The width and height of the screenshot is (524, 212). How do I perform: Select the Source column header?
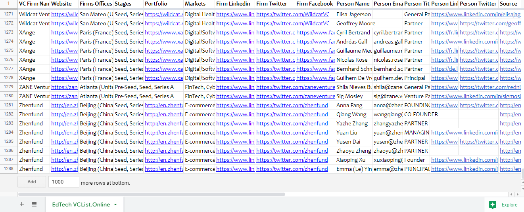(x=510, y=4)
